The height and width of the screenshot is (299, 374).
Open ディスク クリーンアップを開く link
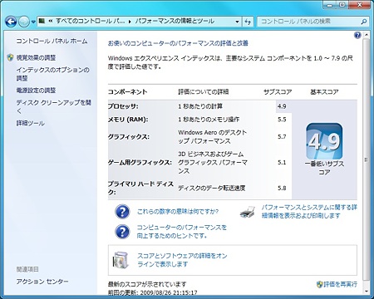tap(53, 106)
